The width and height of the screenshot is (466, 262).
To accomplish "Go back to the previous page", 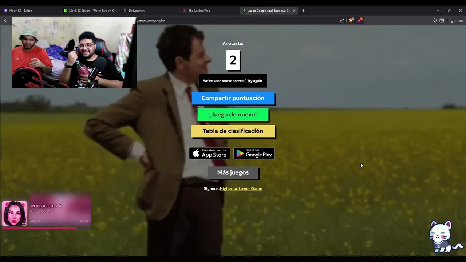I will 5,20.
